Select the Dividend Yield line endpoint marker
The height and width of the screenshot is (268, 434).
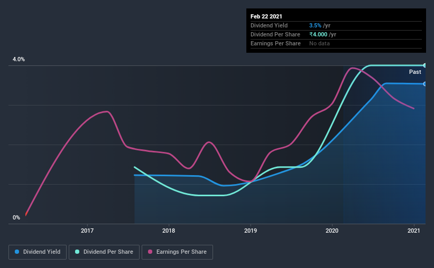pos(424,84)
